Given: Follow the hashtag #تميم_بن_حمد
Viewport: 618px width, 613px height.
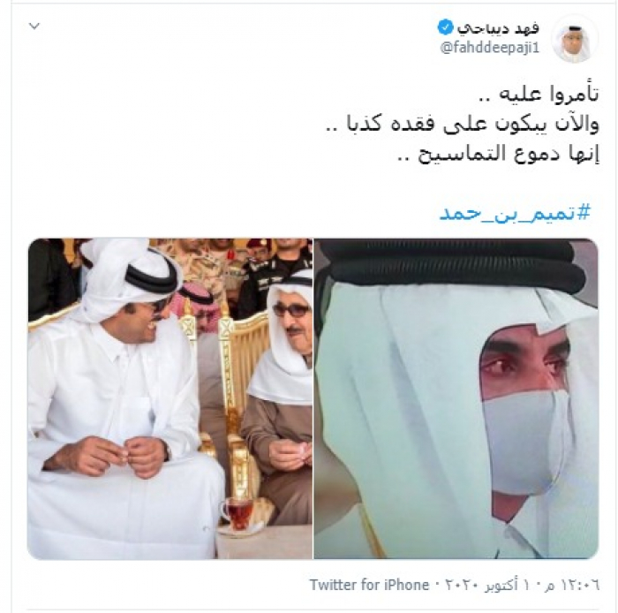Looking at the screenshot, I should [516, 213].
